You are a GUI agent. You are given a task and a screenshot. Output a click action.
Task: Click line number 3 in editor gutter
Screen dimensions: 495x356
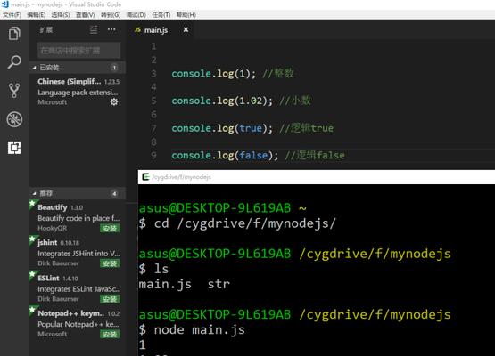[x=153, y=74]
